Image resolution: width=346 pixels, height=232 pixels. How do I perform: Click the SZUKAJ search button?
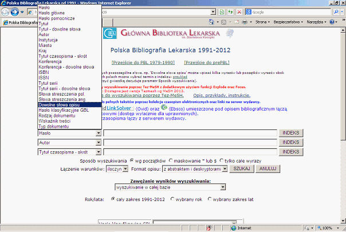(242, 168)
